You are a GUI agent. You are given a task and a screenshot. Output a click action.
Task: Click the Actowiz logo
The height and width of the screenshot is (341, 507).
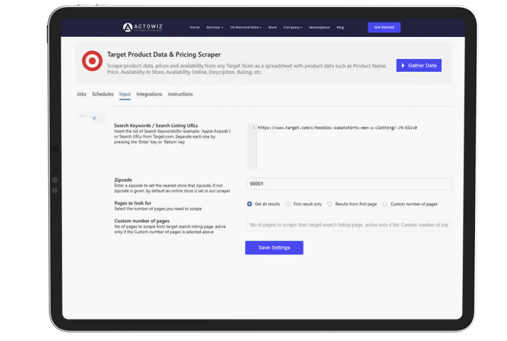(143, 27)
